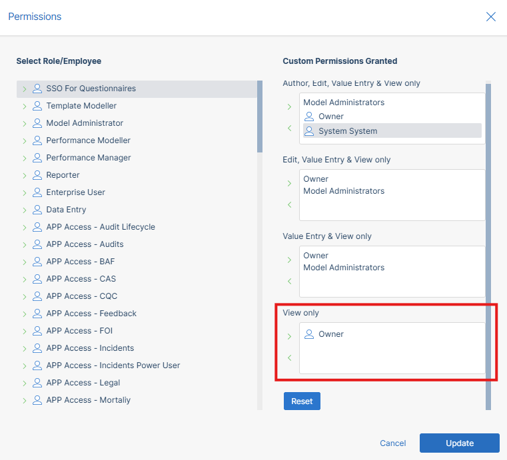Image resolution: width=507 pixels, height=460 pixels.
Task: Select APP Access - Legal role
Action: coord(83,383)
